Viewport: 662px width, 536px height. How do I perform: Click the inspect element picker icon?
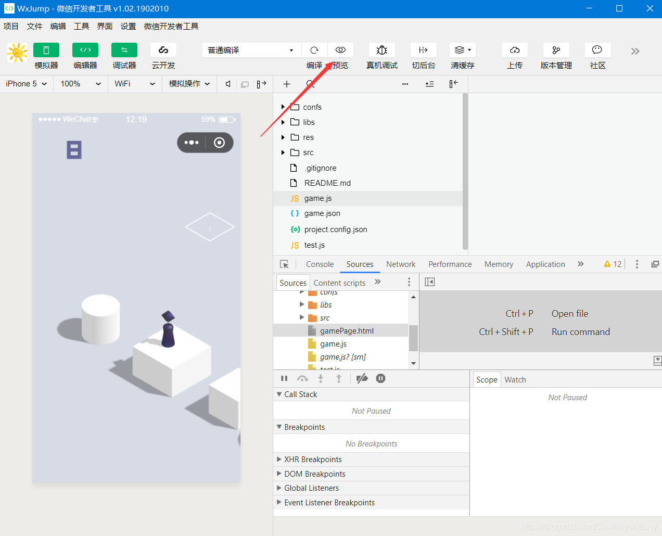284,264
